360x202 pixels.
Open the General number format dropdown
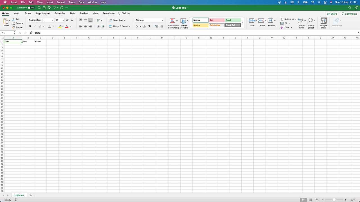coord(149,20)
